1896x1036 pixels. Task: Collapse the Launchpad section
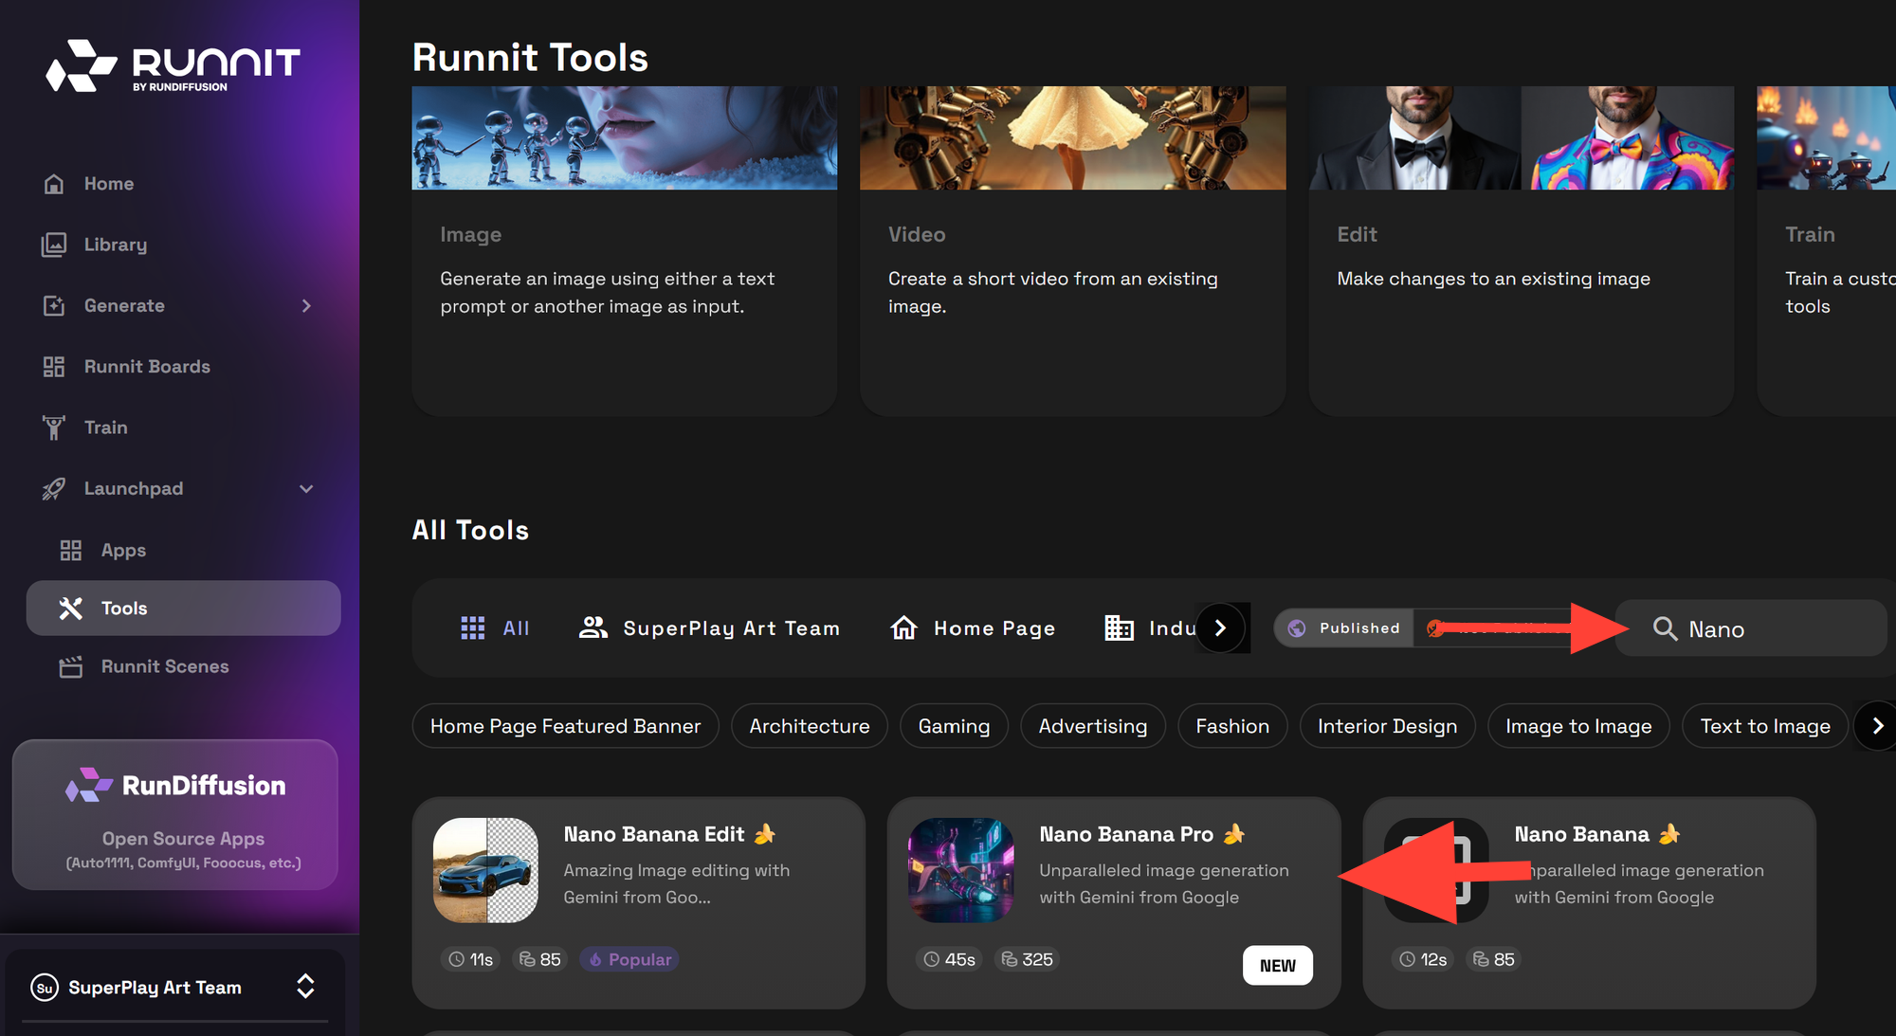(306, 489)
